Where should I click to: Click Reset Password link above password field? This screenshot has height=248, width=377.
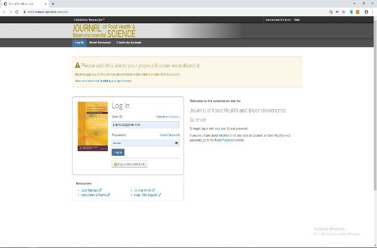170,135
